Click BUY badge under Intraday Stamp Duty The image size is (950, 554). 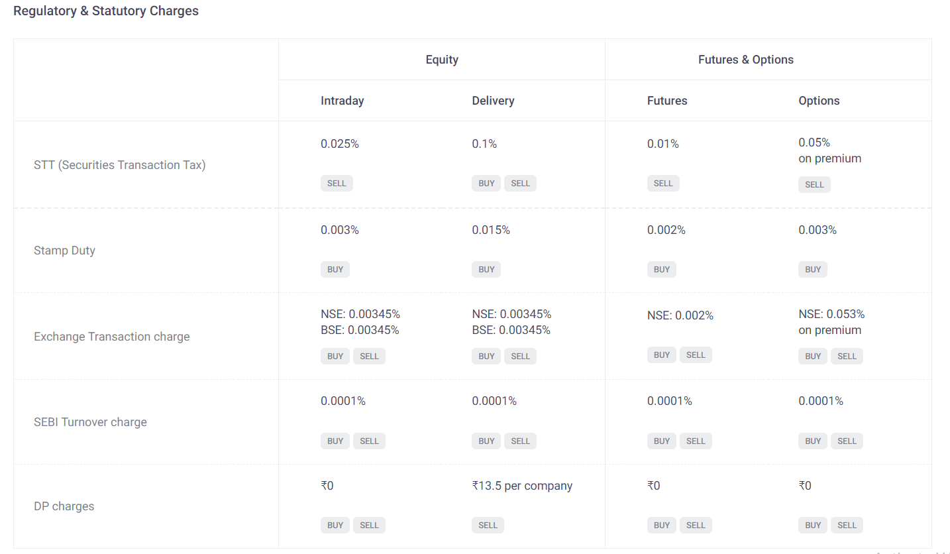(335, 270)
